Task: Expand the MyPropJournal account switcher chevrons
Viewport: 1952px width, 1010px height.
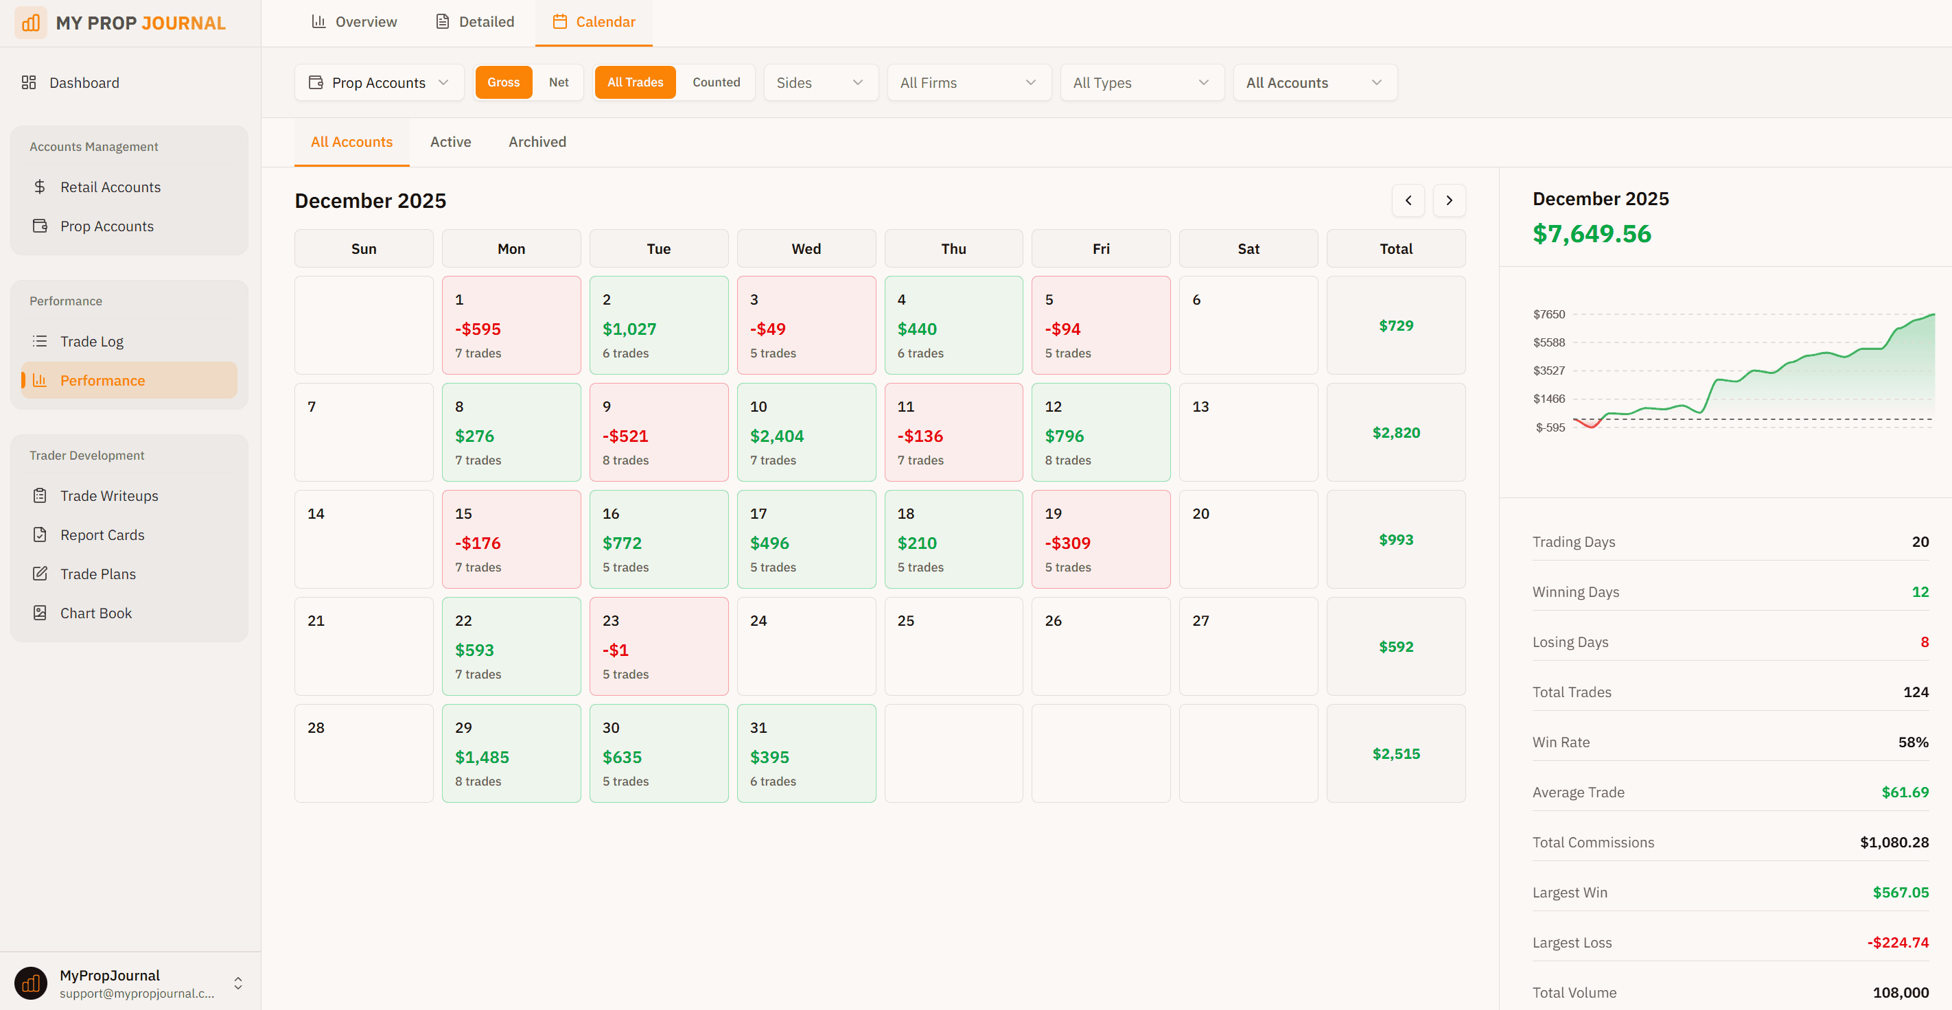Action: (238, 983)
